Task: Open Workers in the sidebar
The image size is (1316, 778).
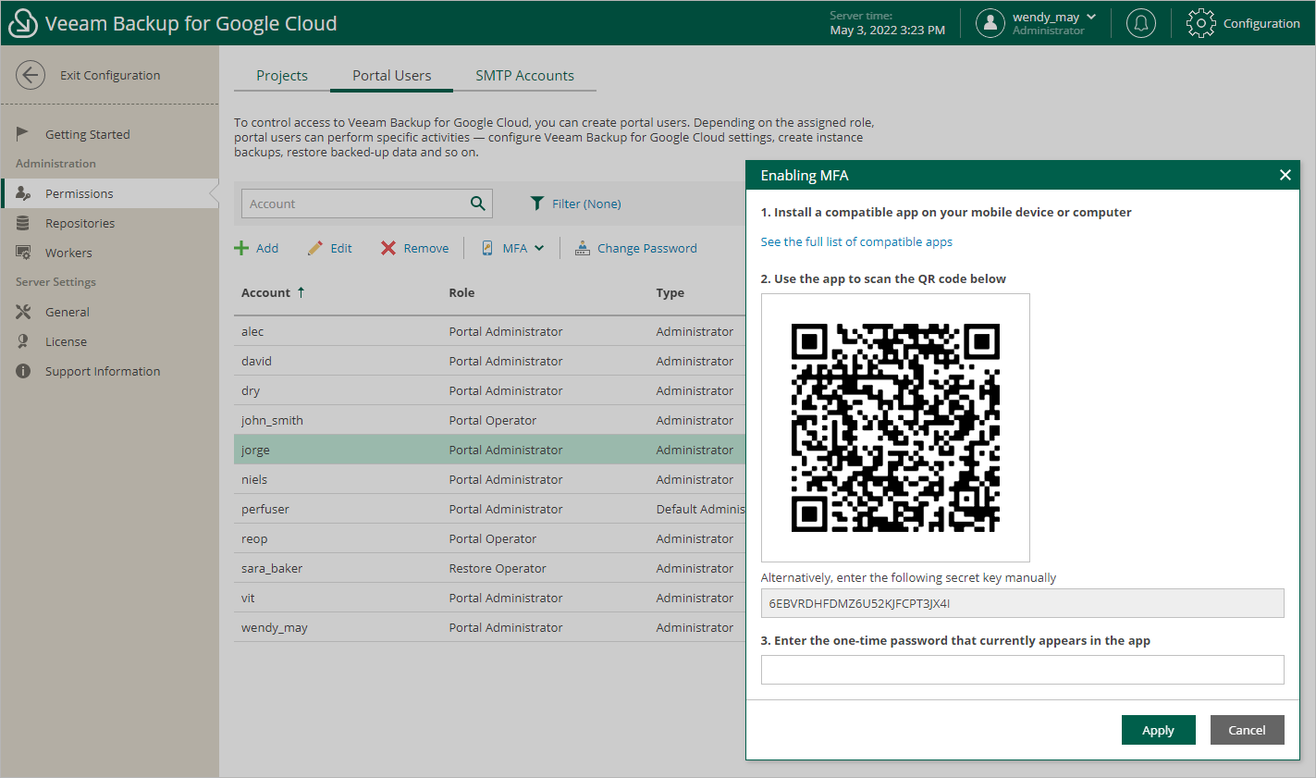Action: pos(110,253)
